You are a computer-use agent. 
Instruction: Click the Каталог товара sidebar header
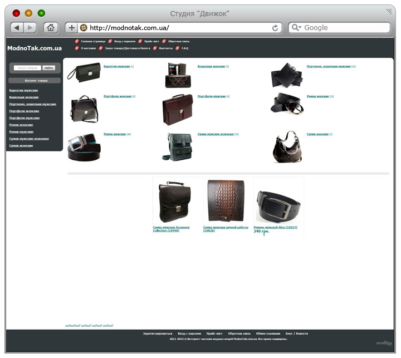(x=35, y=81)
